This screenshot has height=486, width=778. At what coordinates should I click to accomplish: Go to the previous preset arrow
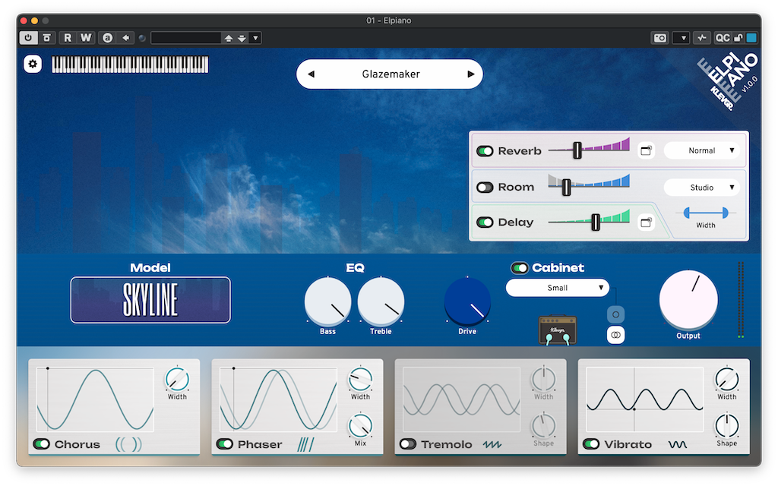[311, 74]
